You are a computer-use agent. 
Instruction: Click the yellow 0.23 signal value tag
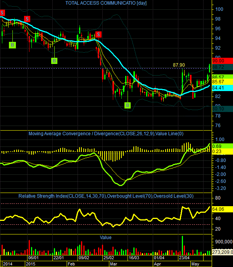(x=223, y=152)
